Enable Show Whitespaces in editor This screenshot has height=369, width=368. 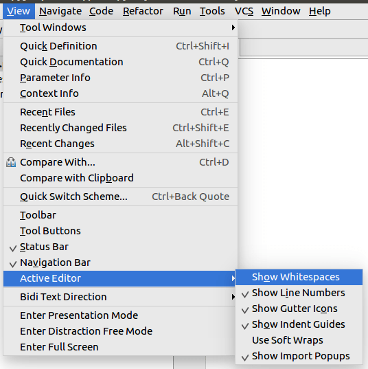click(299, 277)
